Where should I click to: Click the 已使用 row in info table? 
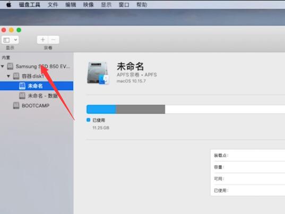click(248, 190)
